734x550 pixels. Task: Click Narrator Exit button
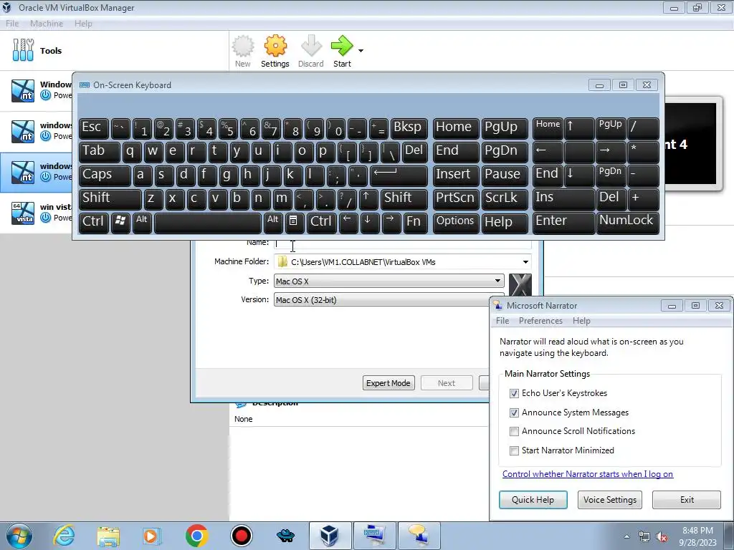click(x=687, y=499)
